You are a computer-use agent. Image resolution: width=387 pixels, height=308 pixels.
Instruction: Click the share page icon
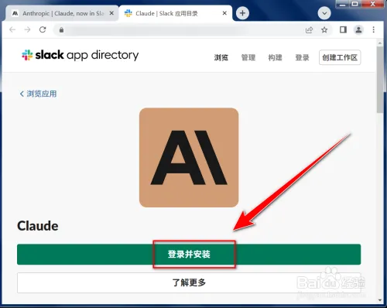click(309, 30)
